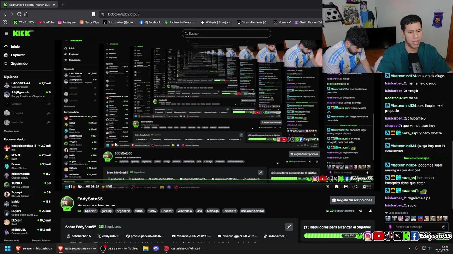The height and width of the screenshot is (254, 453).
Task: Jump to Nuevos mensajes in chat
Action: [416, 158]
